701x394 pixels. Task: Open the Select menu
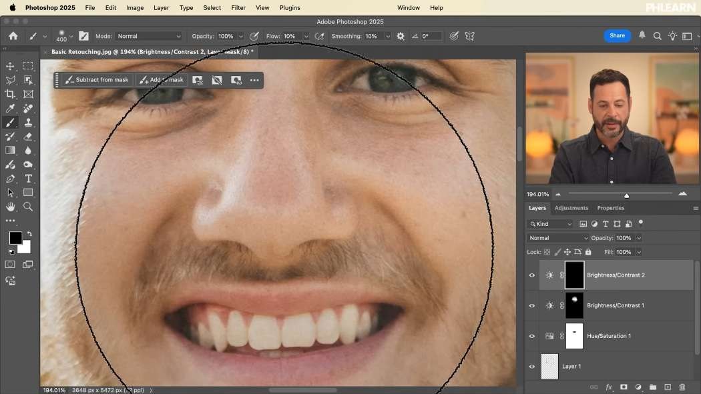(212, 7)
